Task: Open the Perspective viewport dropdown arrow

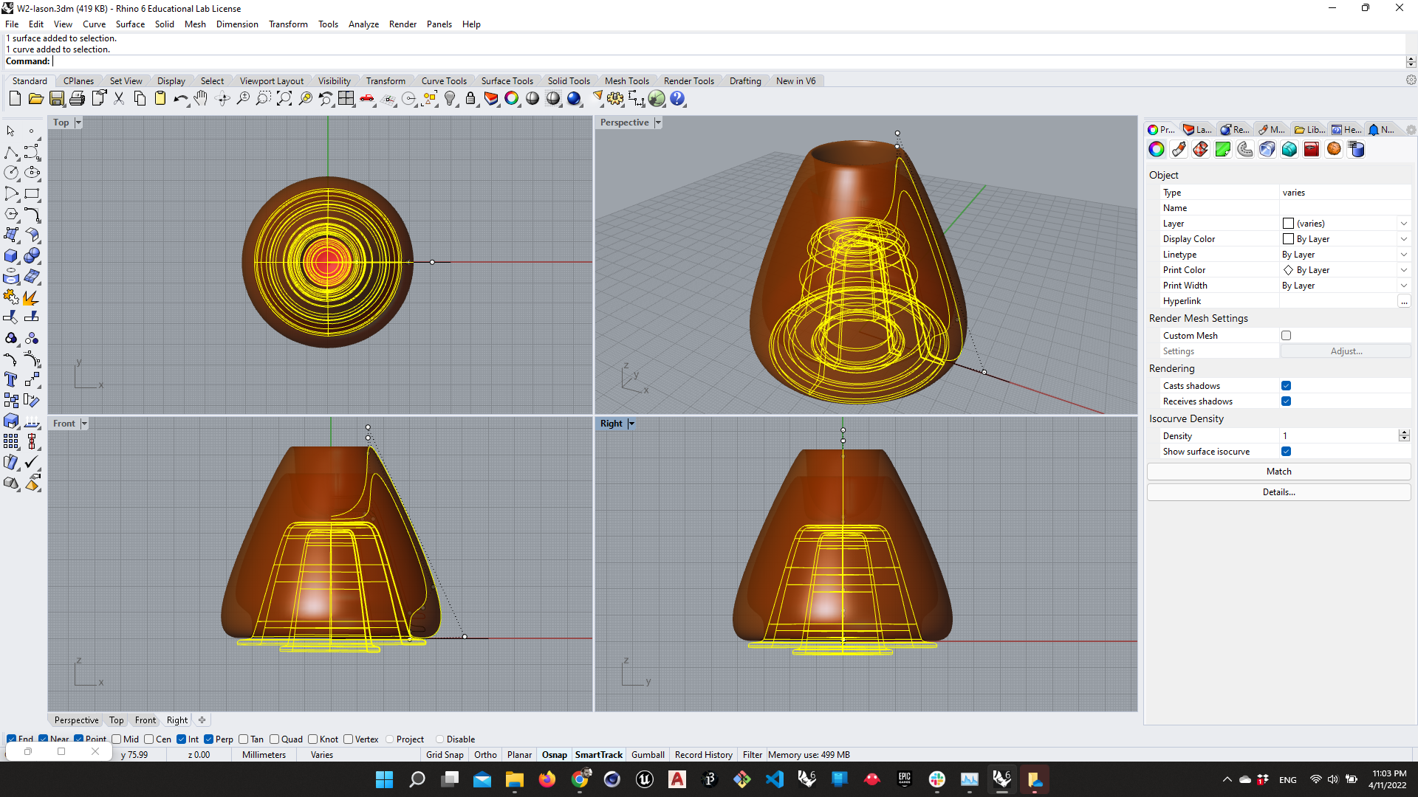Action: (658, 123)
